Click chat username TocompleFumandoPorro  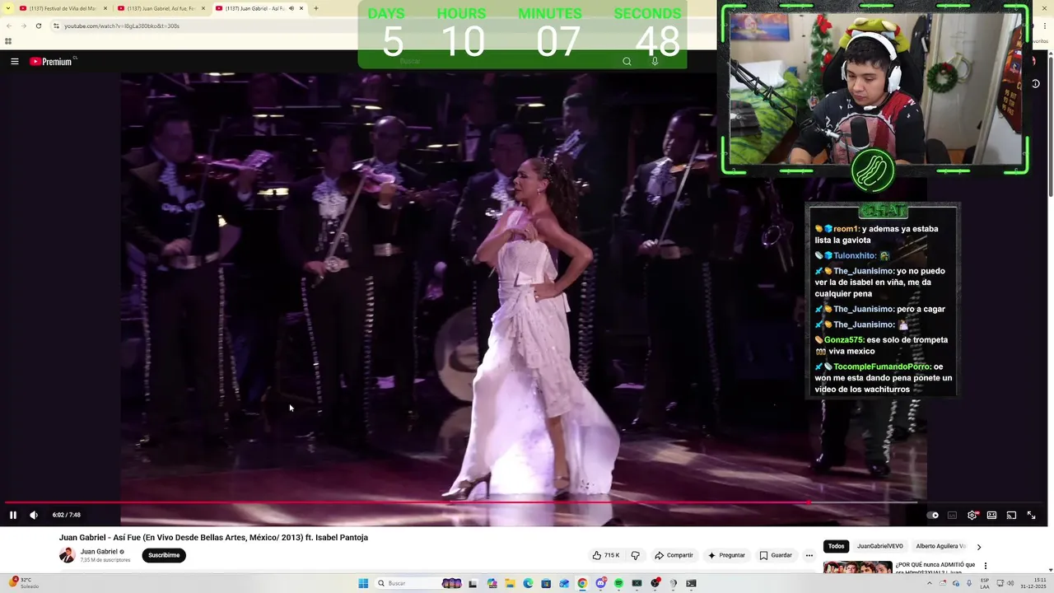click(881, 367)
